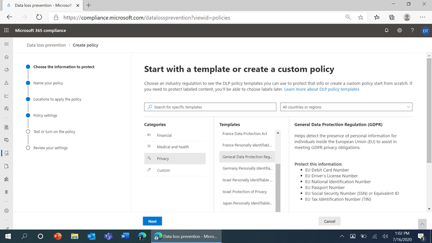Go to Test or turn on the policy step

(x=55, y=132)
